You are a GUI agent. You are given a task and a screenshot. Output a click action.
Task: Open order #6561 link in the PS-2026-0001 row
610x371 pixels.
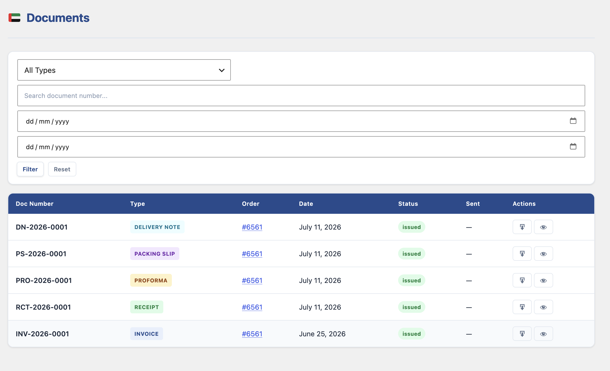(x=252, y=254)
